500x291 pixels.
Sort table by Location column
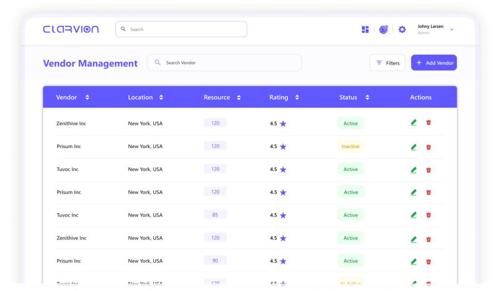pos(161,98)
